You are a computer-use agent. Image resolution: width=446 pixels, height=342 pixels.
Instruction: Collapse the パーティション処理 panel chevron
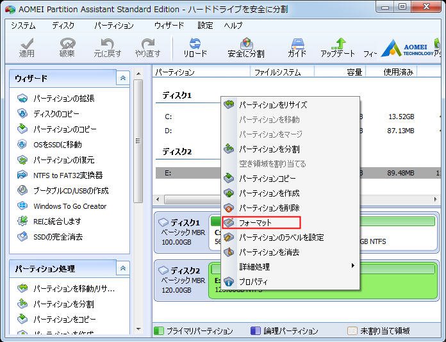point(123,268)
